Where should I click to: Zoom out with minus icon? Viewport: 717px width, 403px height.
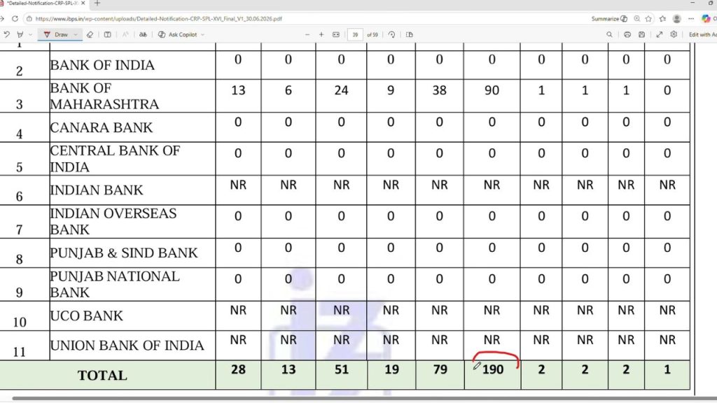[307, 35]
